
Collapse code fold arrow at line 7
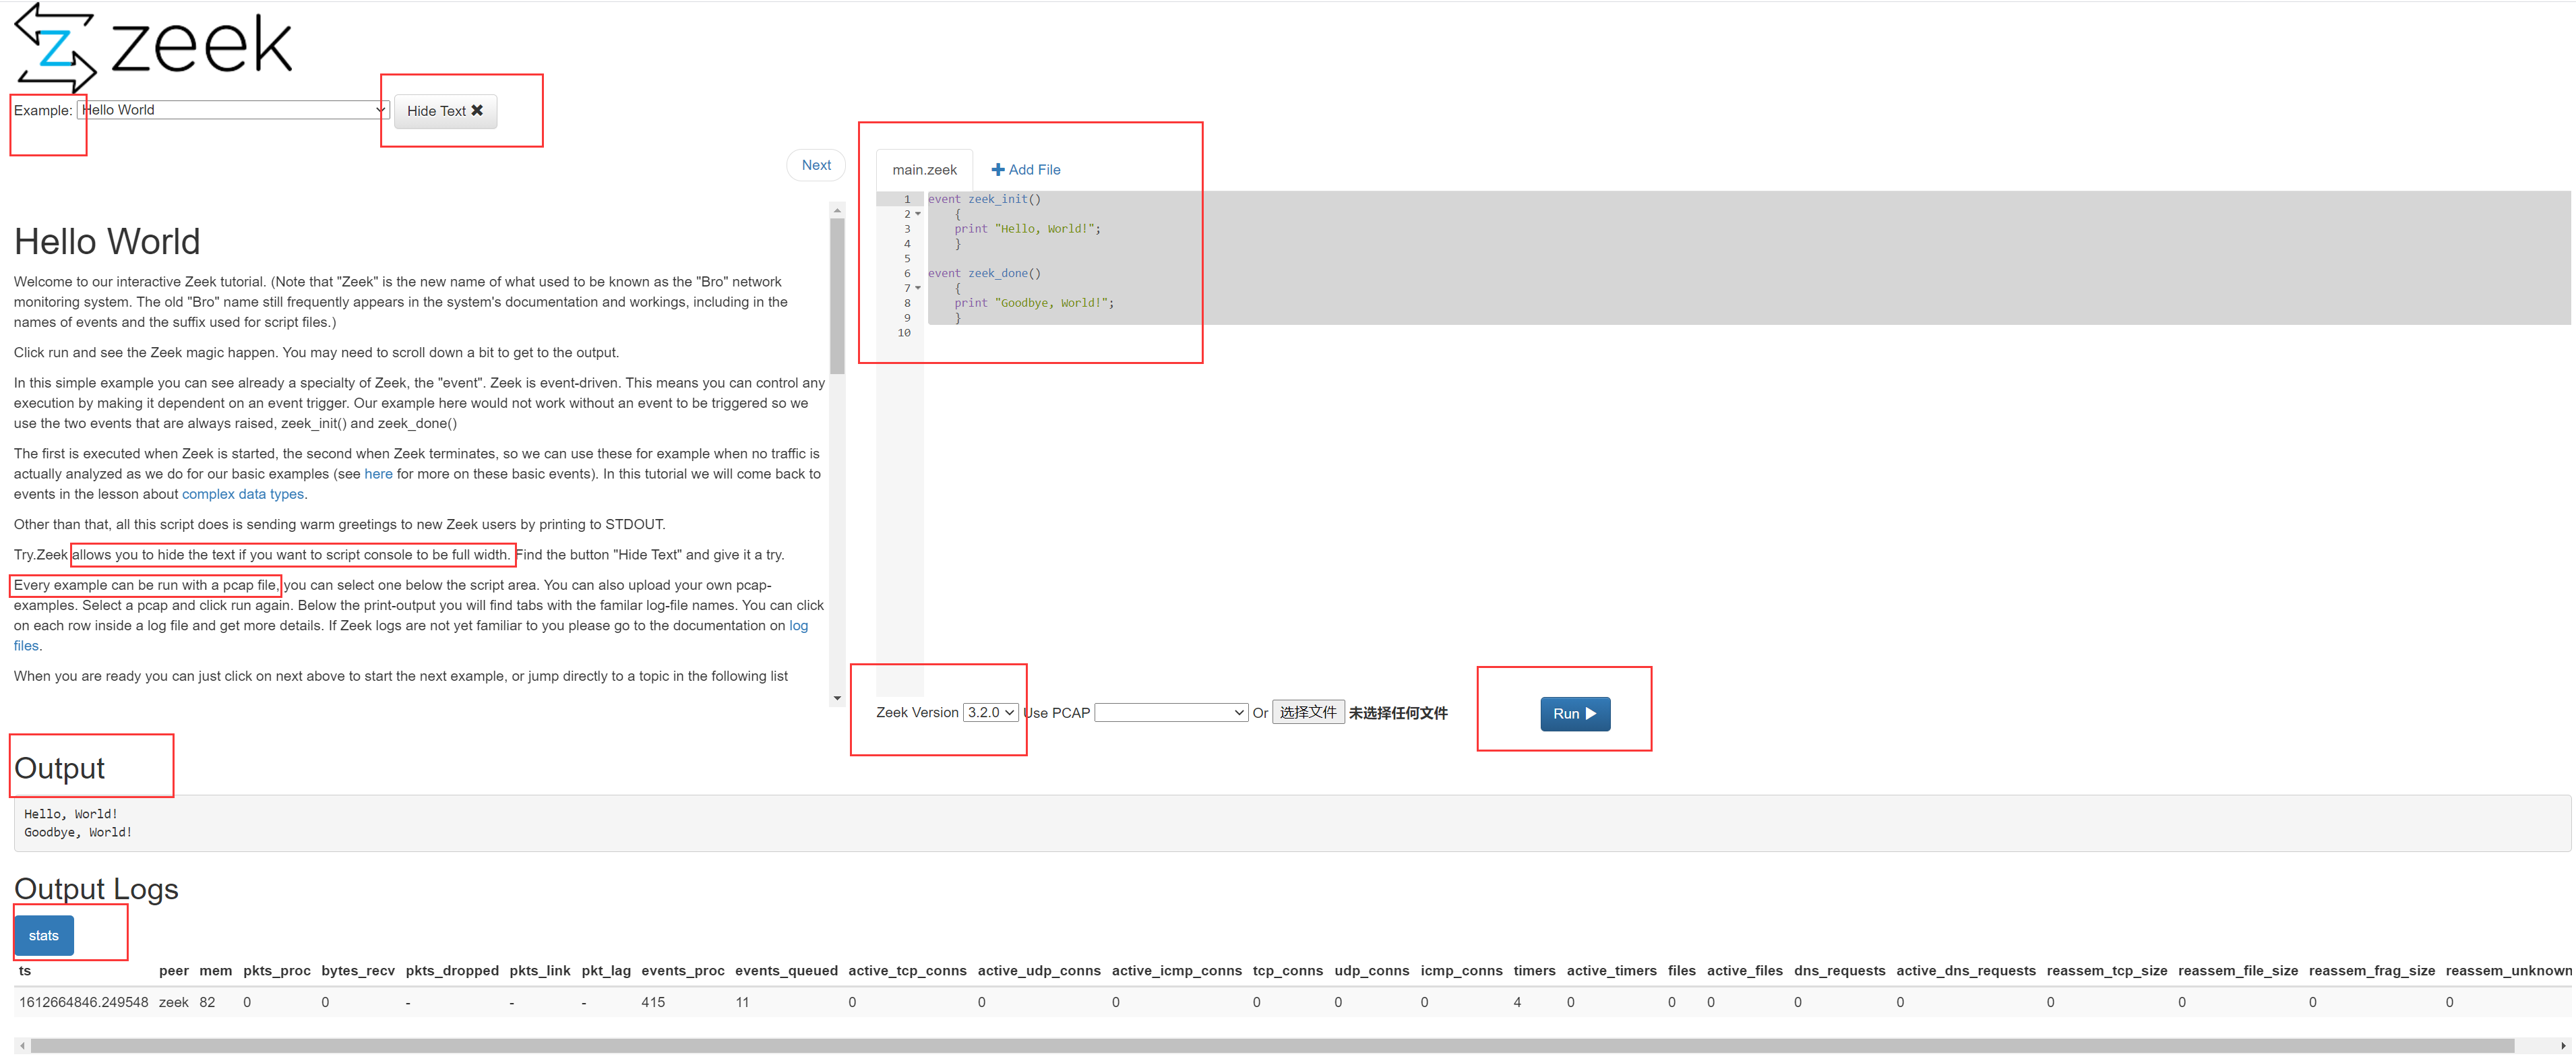tap(918, 288)
